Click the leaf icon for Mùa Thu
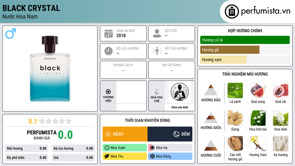This screenshot has height=166, width=295. [x=107, y=156]
